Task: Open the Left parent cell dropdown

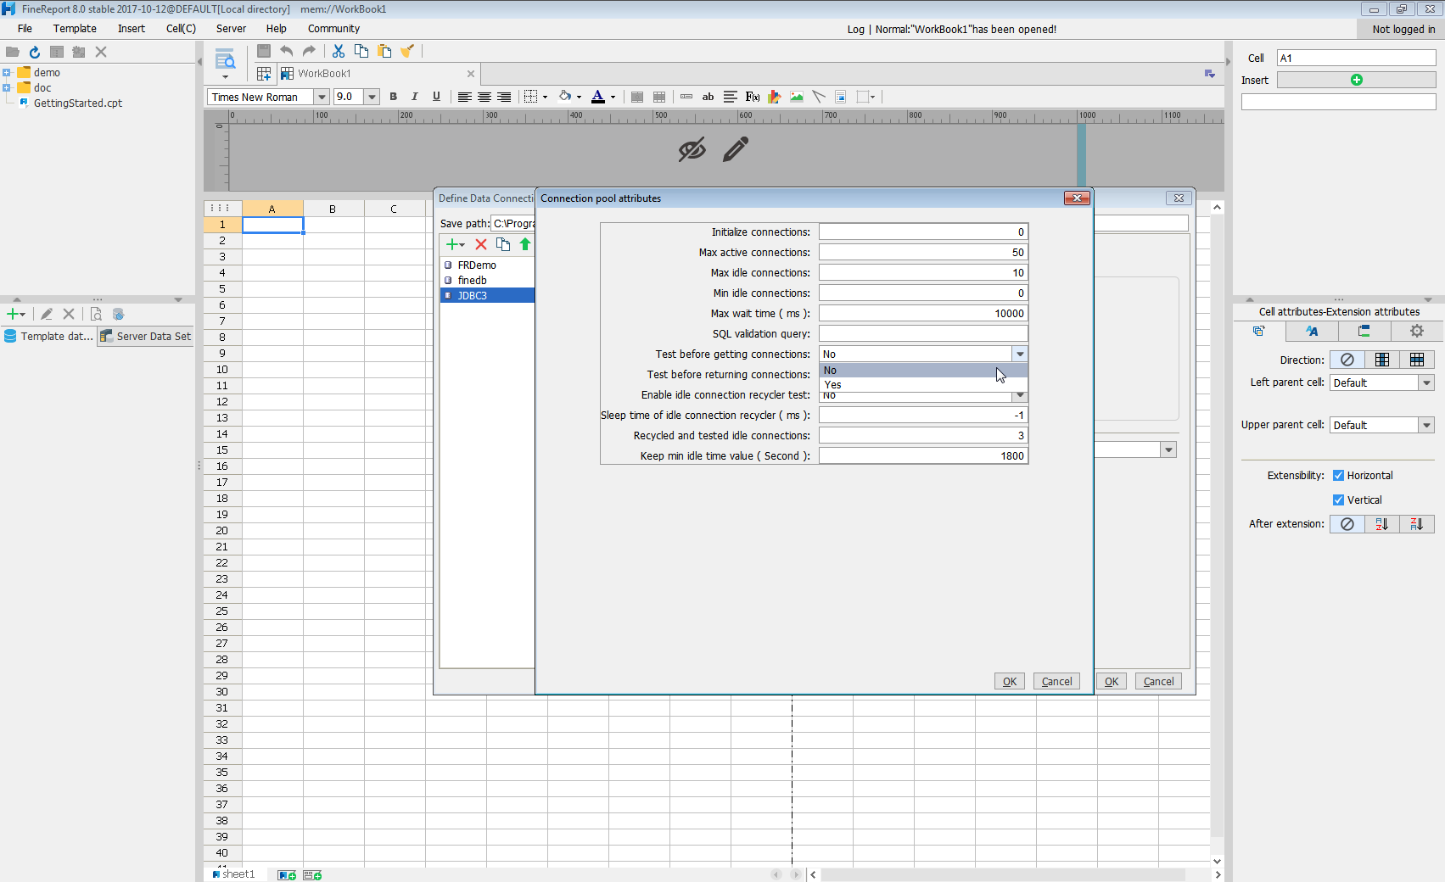Action: (x=1425, y=383)
